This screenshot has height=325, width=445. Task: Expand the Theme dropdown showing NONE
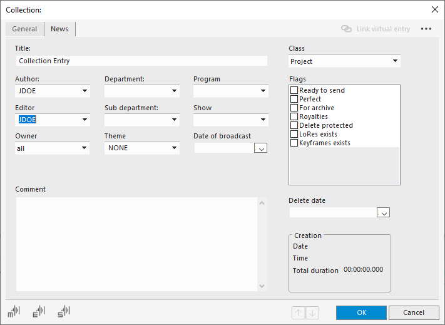point(174,148)
